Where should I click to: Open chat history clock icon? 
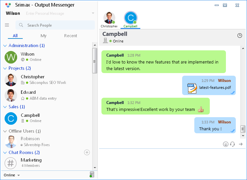coord(240,36)
